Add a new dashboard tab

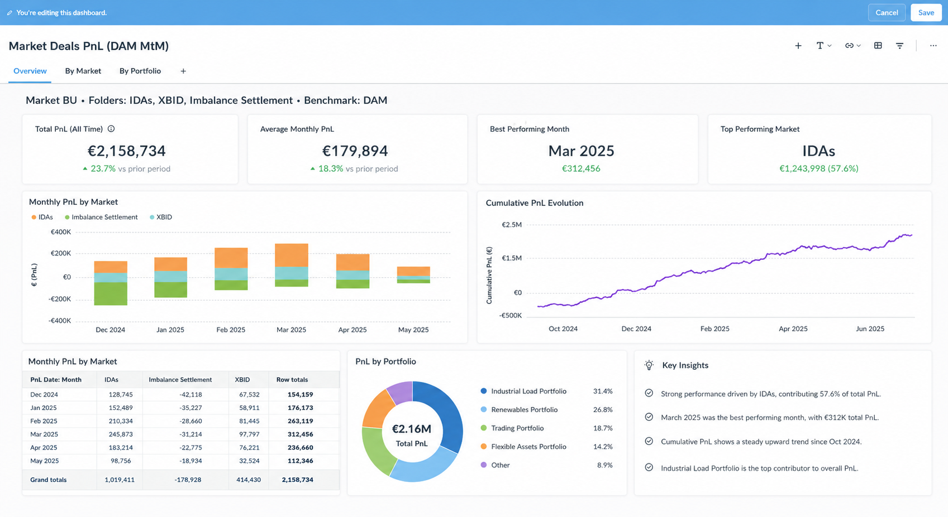point(183,71)
